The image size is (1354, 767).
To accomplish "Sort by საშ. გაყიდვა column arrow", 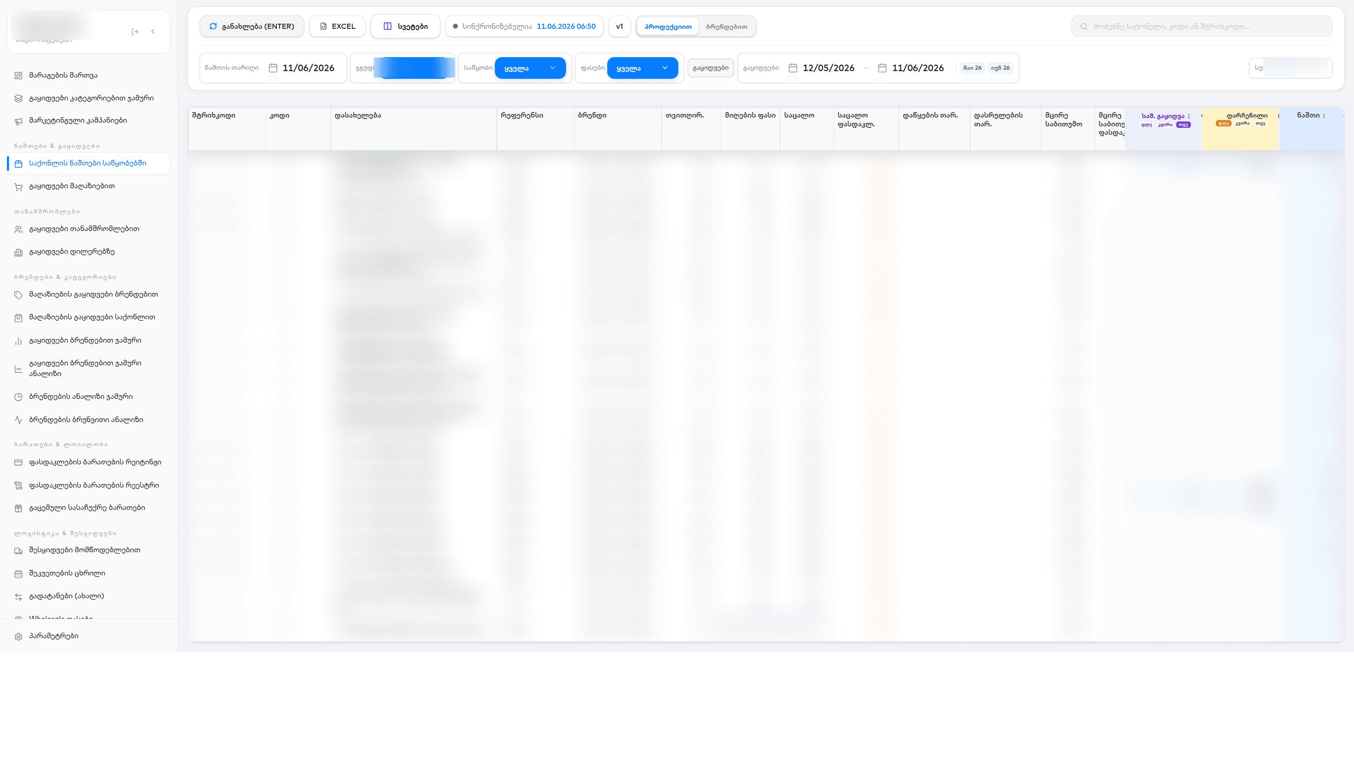I will click(1188, 116).
